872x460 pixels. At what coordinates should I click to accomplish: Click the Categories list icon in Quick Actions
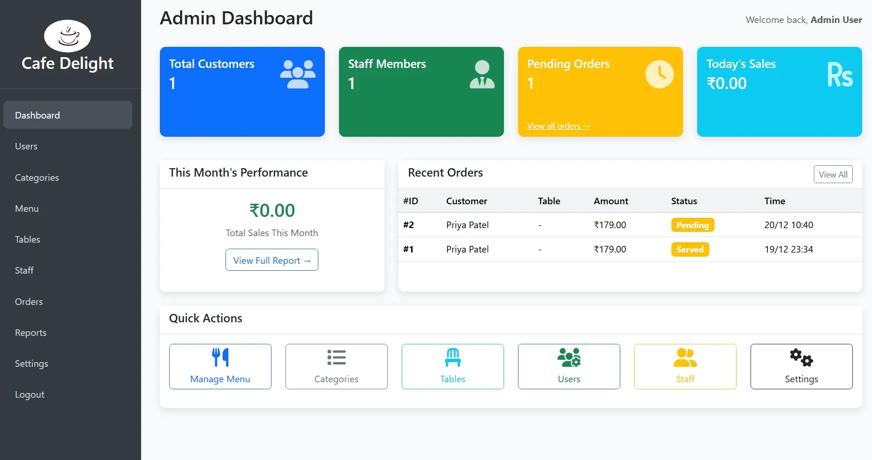336,358
